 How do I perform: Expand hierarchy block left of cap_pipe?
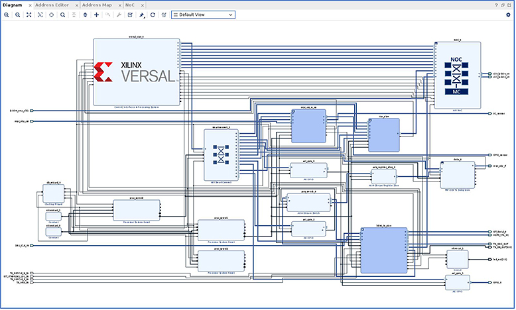tap(294, 111)
